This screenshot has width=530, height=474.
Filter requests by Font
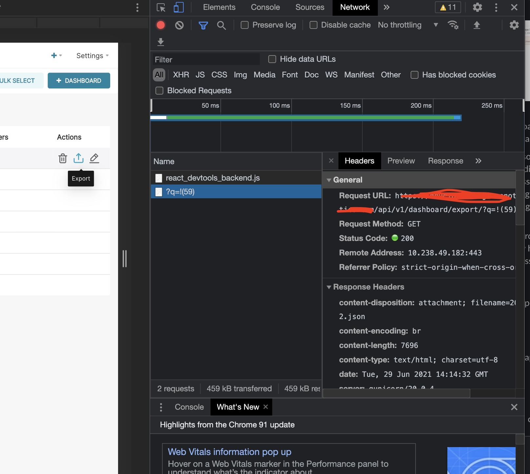click(x=290, y=75)
